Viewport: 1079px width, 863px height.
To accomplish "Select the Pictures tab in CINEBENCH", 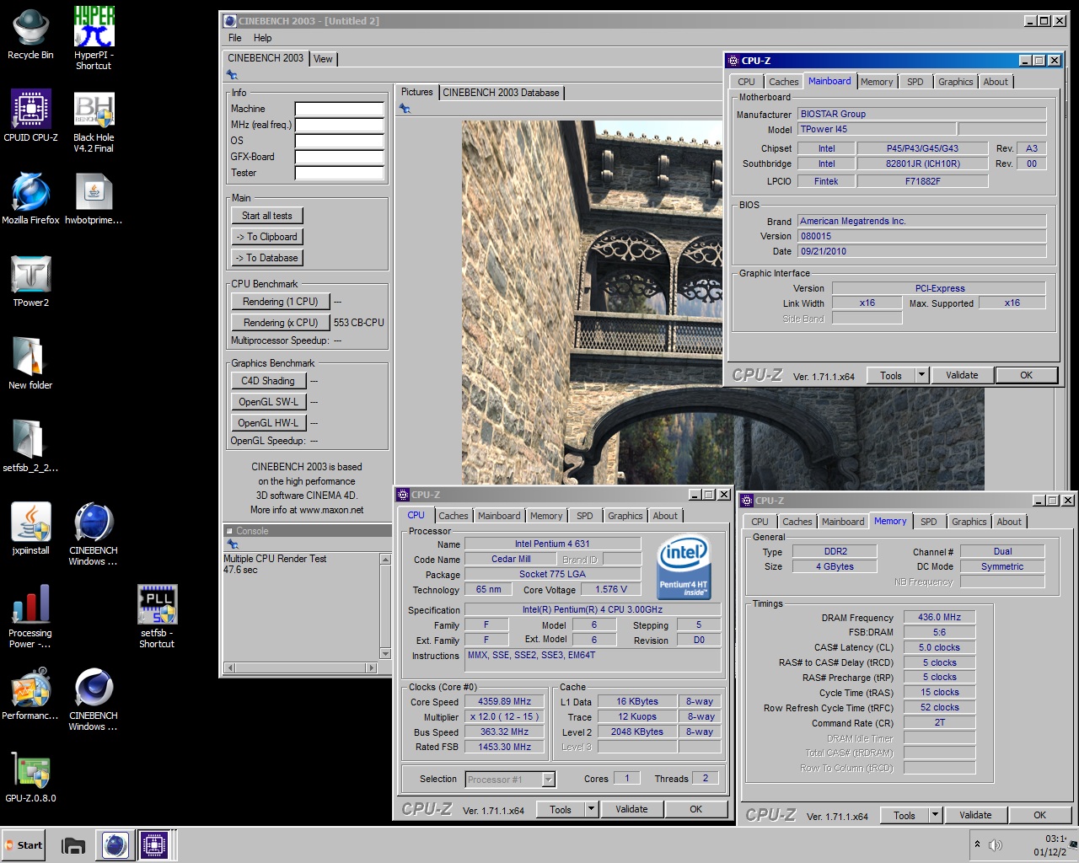I will 416,92.
